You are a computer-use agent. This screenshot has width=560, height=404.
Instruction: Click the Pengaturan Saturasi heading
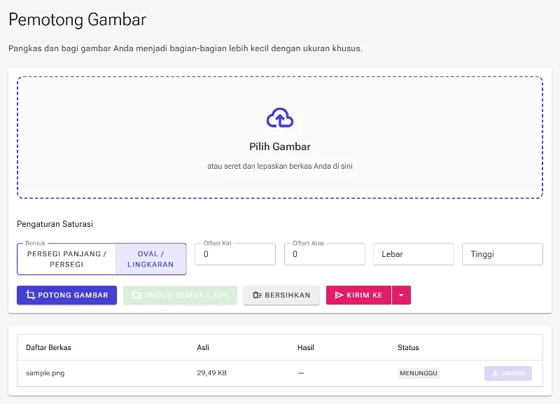(55, 224)
